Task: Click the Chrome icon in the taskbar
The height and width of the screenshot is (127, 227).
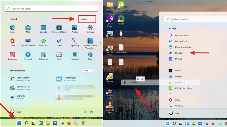Action: click(83, 123)
